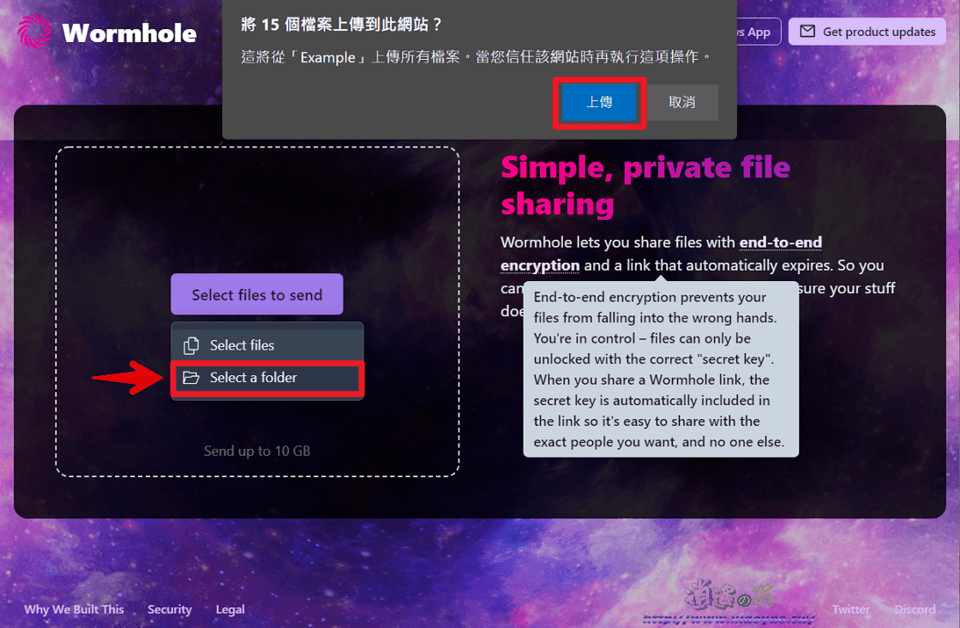Image resolution: width=960 pixels, height=628 pixels.
Task: Visit Wormhole's Twitter link
Action: coord(850,609)
